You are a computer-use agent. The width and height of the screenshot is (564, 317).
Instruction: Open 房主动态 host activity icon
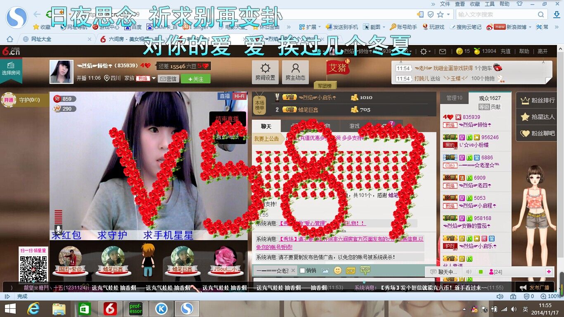pyautogui.click(x=295, y=72)
